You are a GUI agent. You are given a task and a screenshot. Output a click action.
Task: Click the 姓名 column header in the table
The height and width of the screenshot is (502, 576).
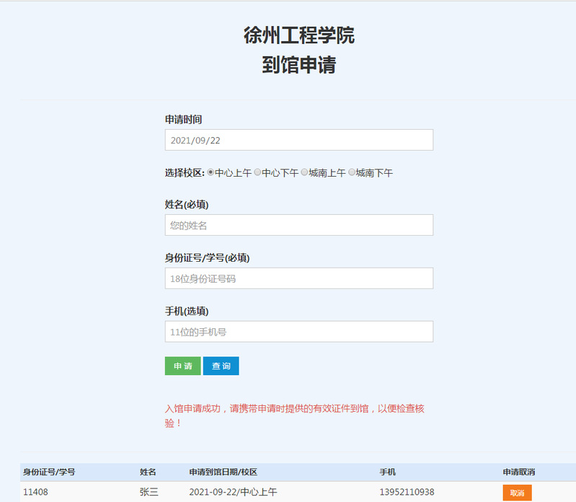click(148, 472)
